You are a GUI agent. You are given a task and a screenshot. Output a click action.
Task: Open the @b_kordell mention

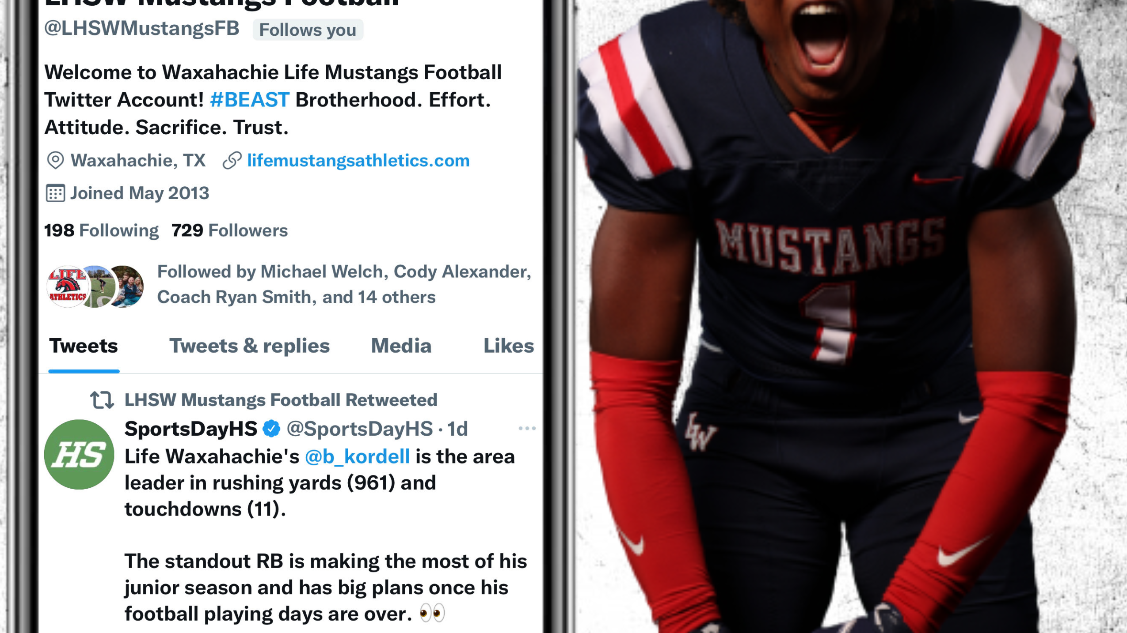[x=358, y=456]
